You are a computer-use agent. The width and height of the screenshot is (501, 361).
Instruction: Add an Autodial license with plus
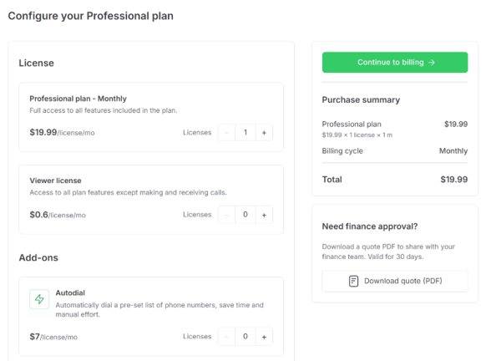[264, 337]
